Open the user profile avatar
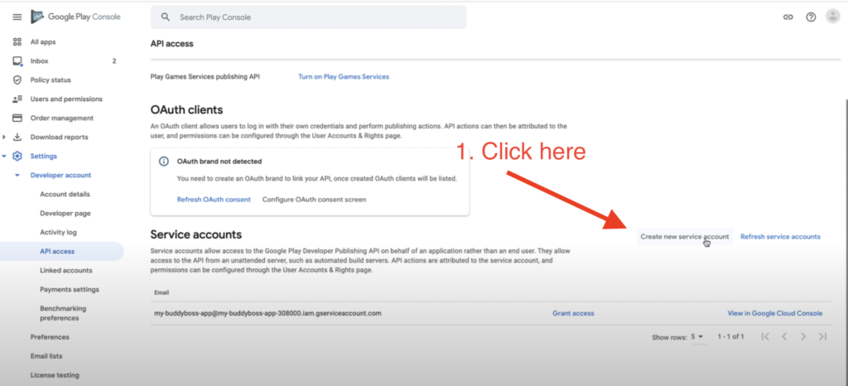The width and height of the screenshot is (848, 386). click(x=832, y=17)
